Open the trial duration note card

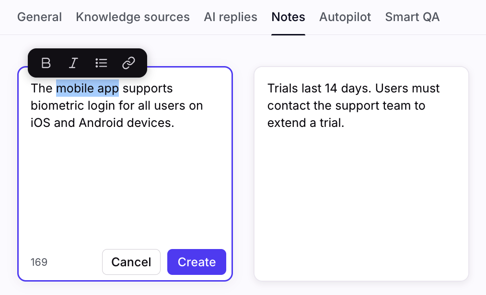pyautogui.click(x=361, y=192)
